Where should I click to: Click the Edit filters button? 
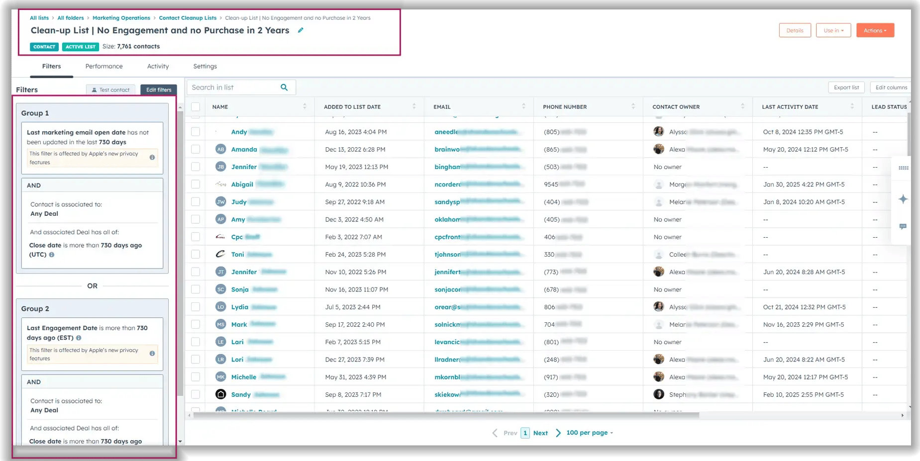point(159,90)
